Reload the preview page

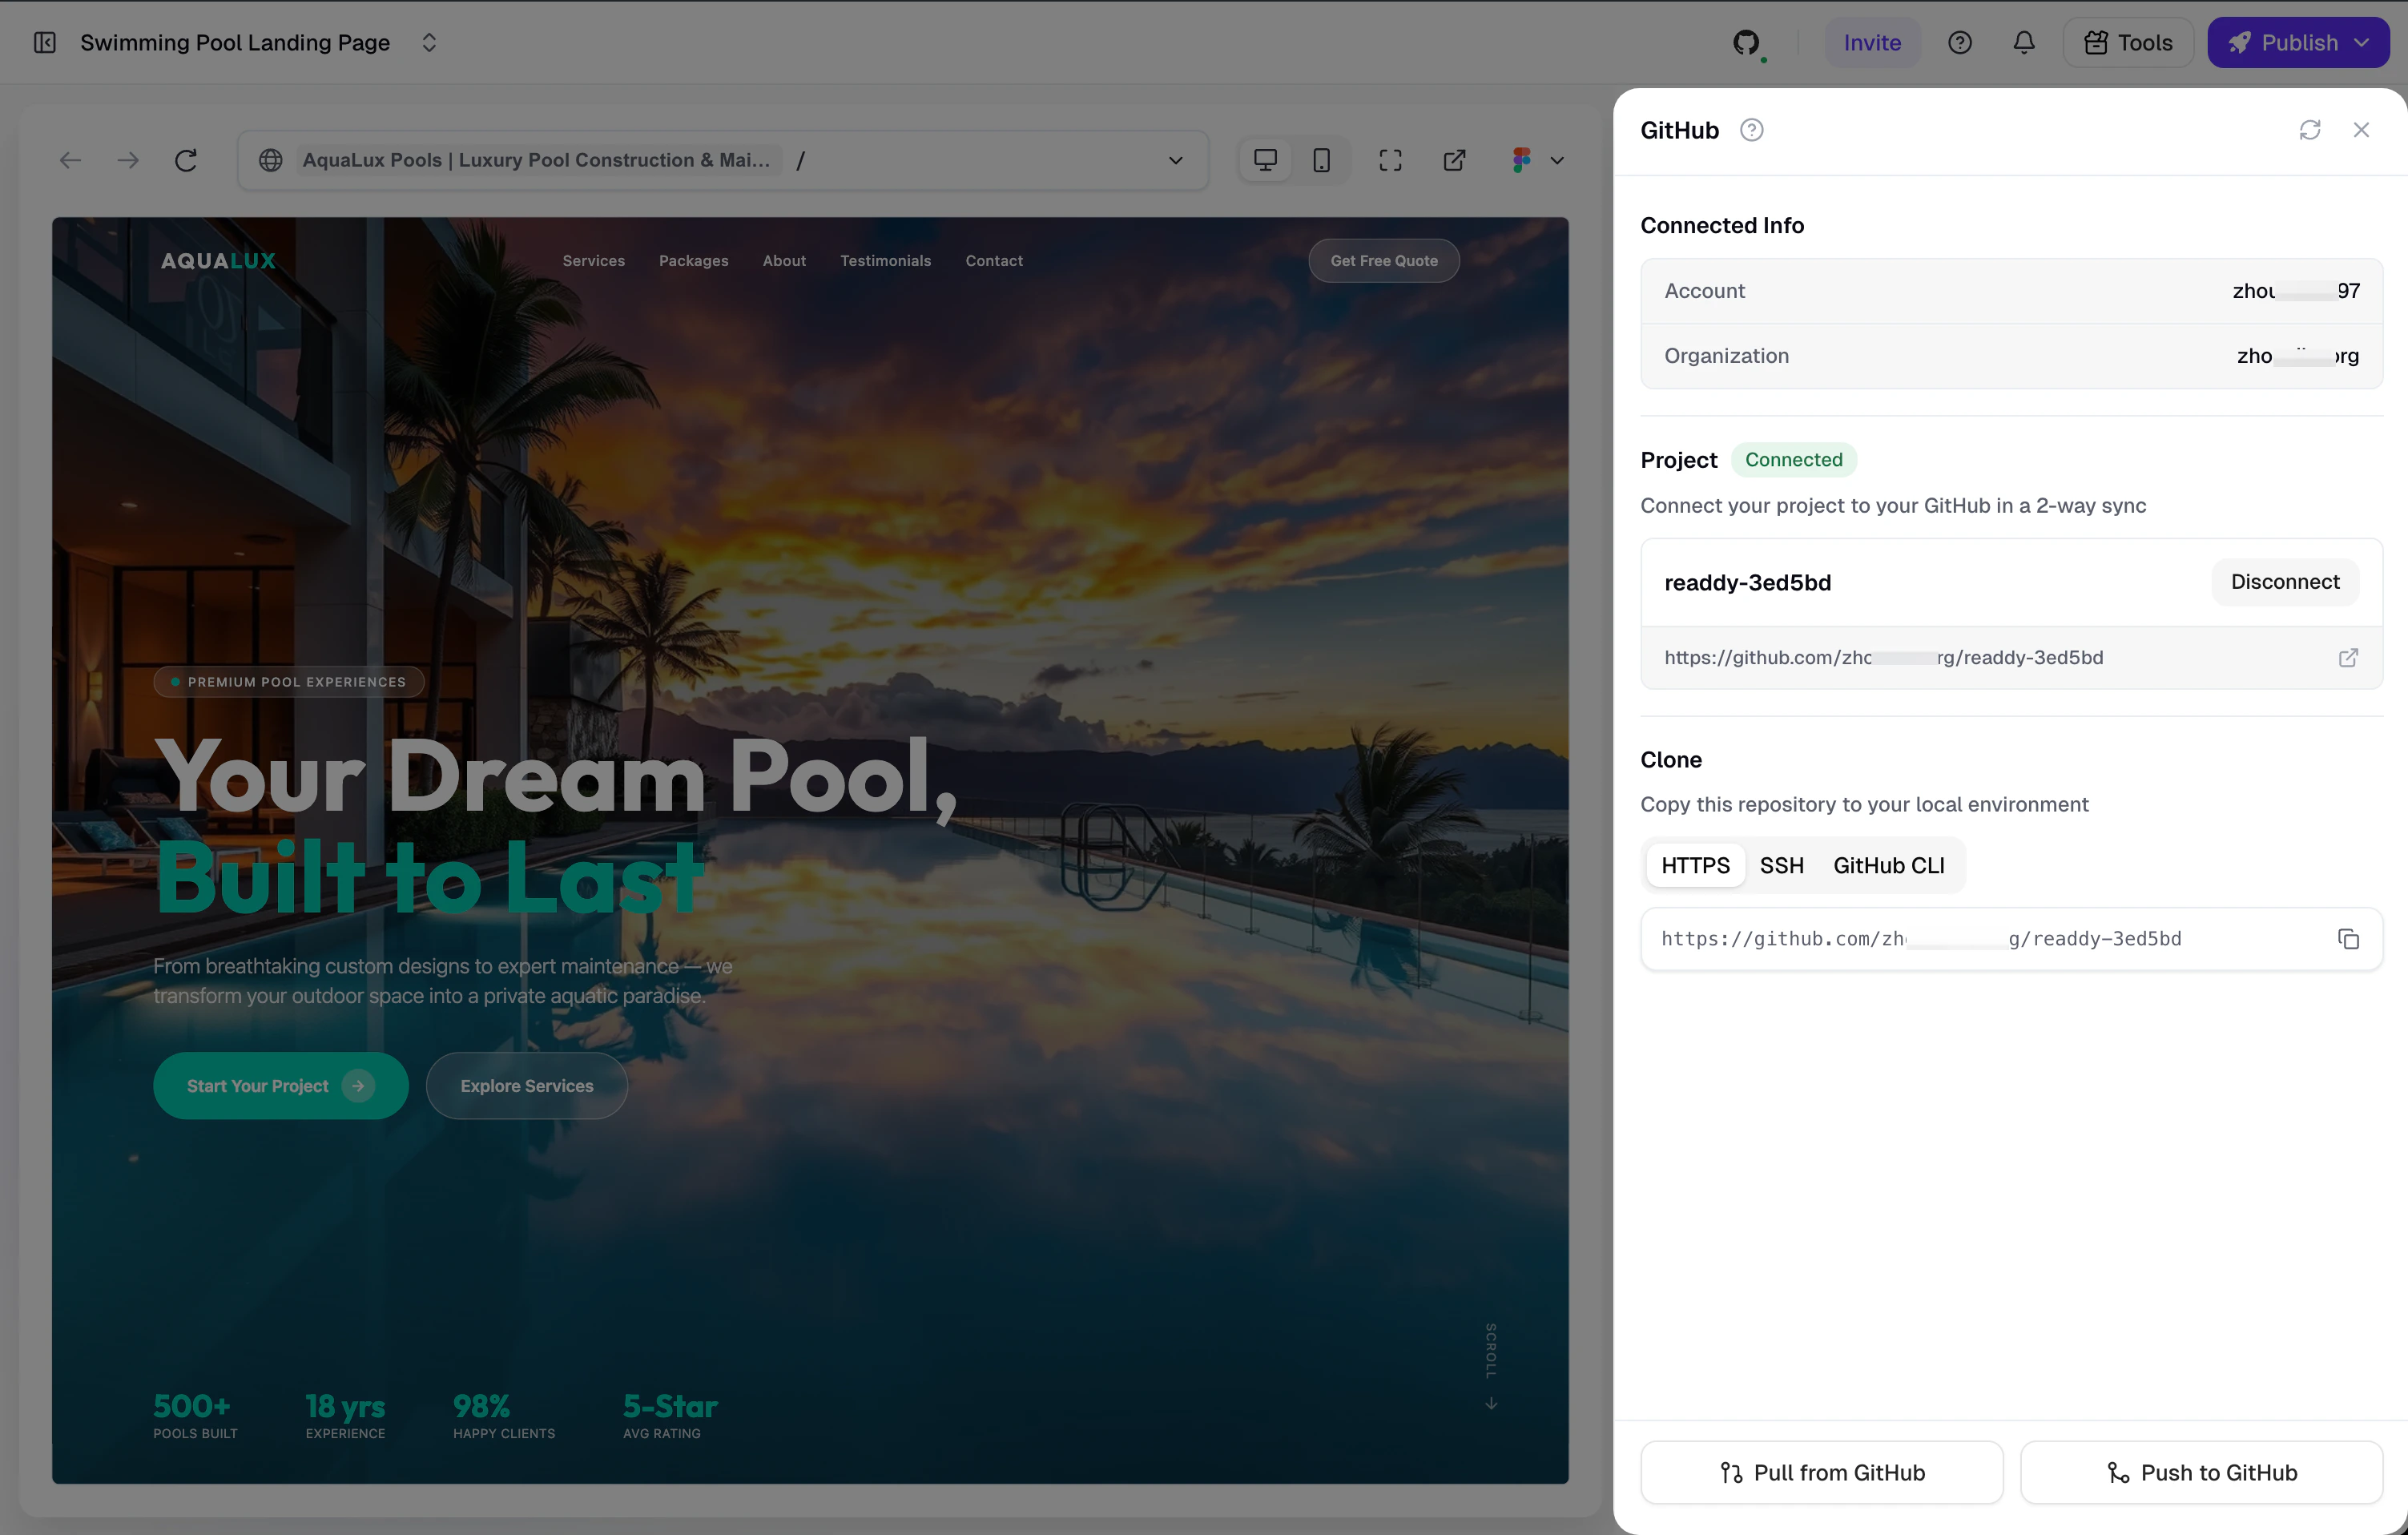click(x=186, y=160)
